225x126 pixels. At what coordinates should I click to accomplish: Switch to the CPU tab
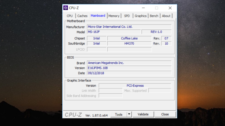click(69, 16)
